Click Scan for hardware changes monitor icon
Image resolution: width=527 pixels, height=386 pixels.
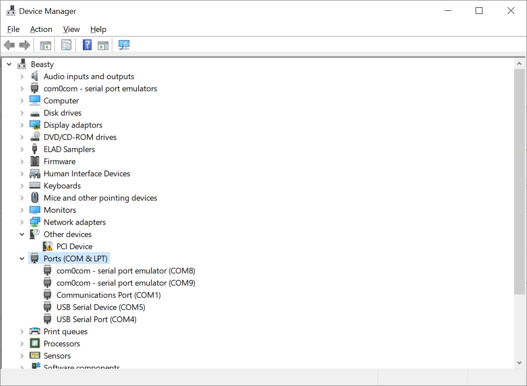pyautogui.click(x=124, y=45)
